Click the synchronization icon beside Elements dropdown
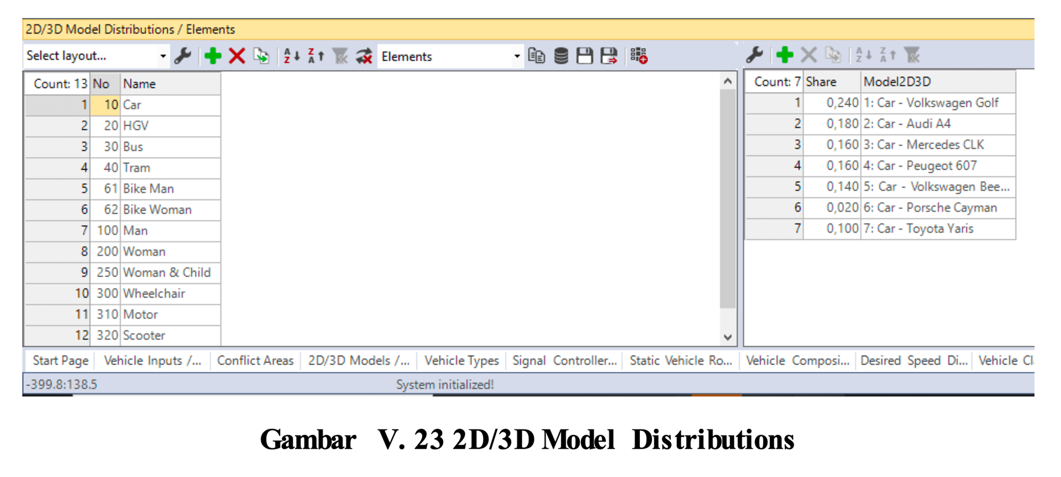The width and height of the screenshot is (1061, 477). click(364, 56)
